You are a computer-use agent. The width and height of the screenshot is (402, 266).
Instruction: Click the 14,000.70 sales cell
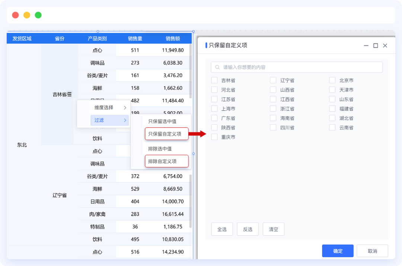(173, 201)
